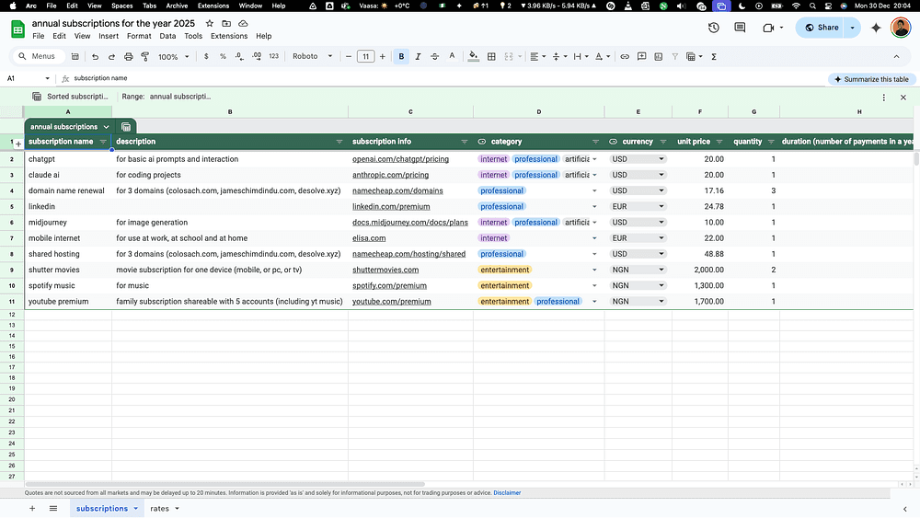
Task: Format as currency with dollar icon
Action: pyautogui.click(x=206, y=57)
